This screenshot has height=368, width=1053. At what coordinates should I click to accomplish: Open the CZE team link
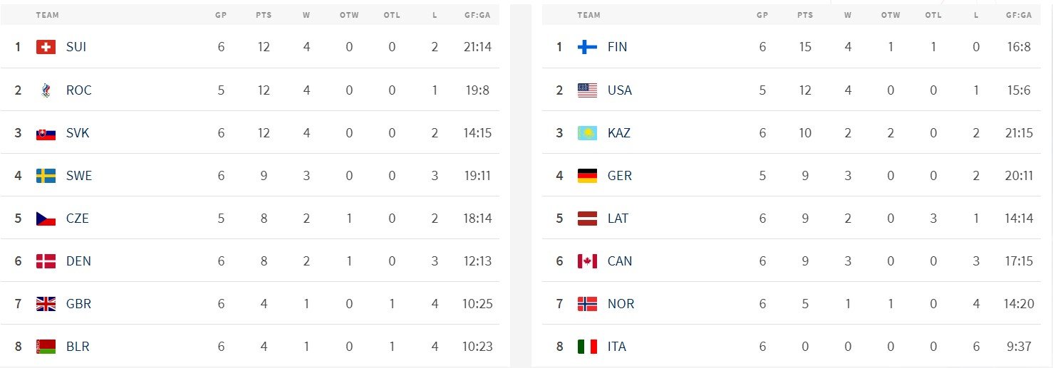click(77, 219)
